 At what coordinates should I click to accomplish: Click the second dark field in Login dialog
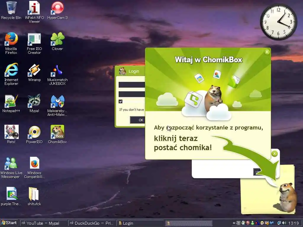132,94
